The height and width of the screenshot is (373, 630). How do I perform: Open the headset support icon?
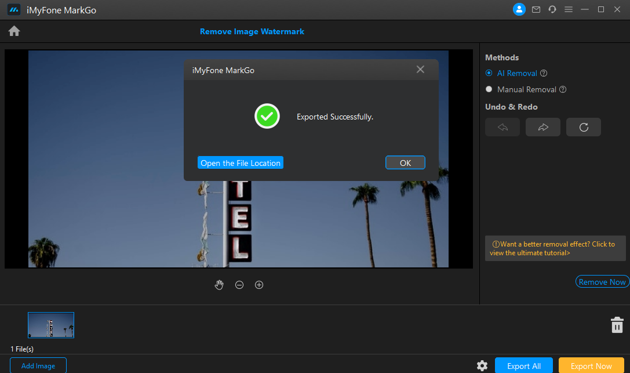tap(552, 9)
